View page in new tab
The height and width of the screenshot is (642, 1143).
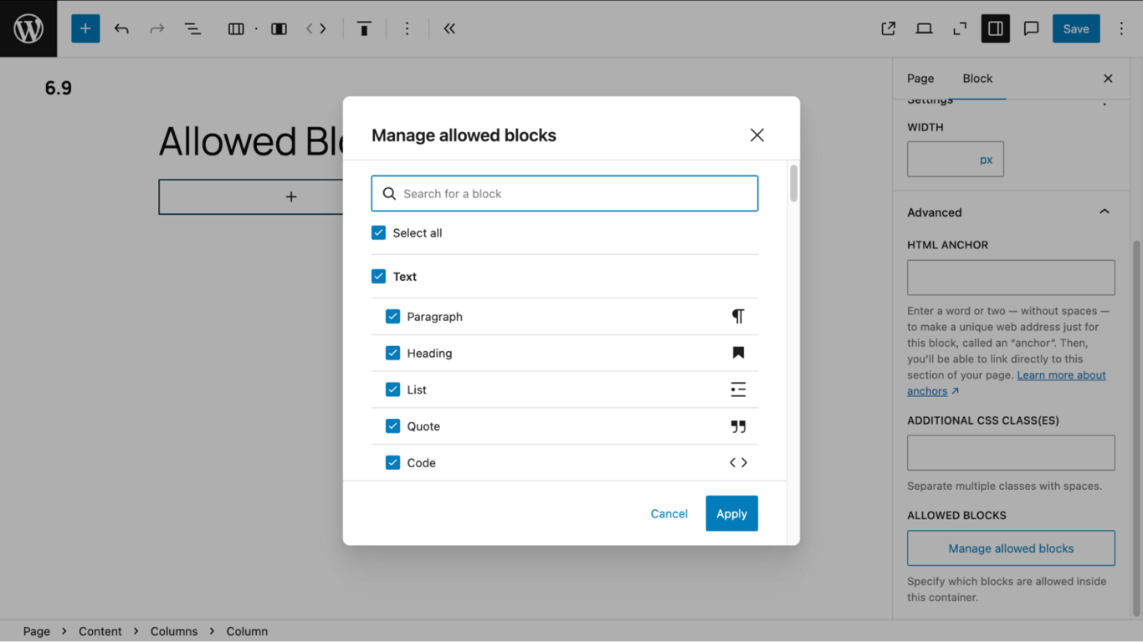[x=888, y=28]
